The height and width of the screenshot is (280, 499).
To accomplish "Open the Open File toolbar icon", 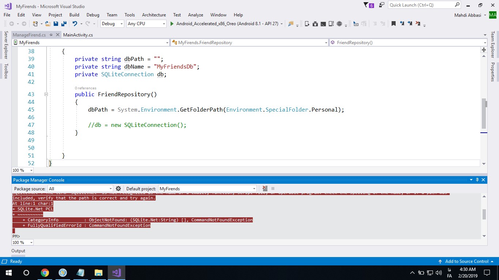I will click(47, 24).
